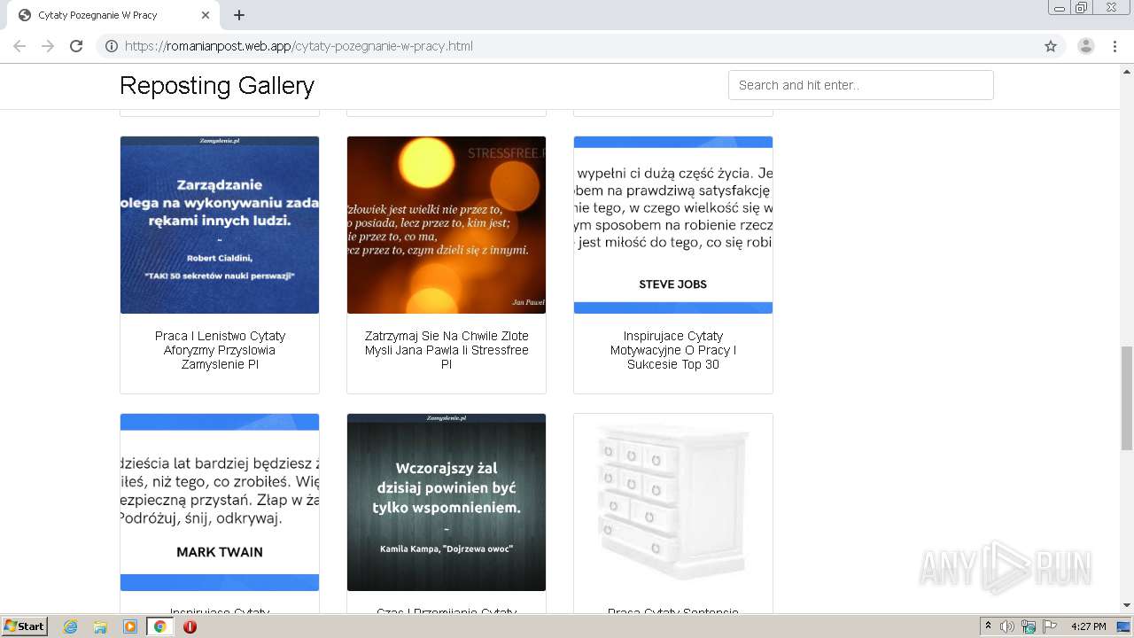
Task: Open the volume speaker tray icon
Action: 1007,626
